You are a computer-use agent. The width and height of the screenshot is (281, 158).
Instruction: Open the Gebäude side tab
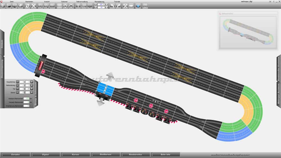point(2,43)
